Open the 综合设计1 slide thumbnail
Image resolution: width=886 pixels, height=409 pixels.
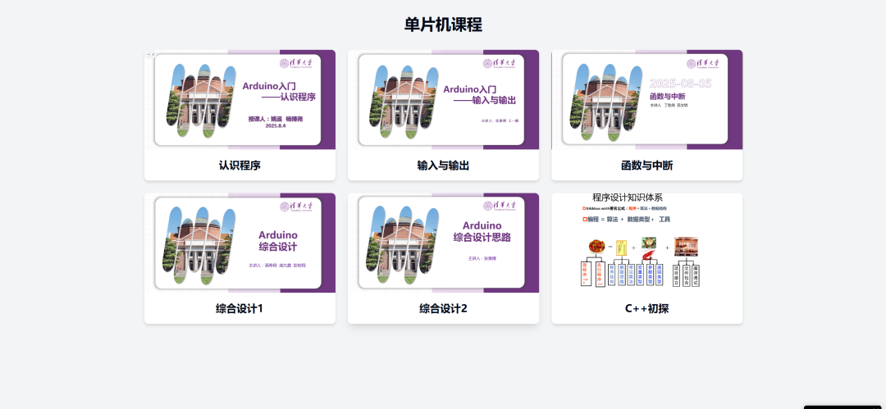[240, 243]
